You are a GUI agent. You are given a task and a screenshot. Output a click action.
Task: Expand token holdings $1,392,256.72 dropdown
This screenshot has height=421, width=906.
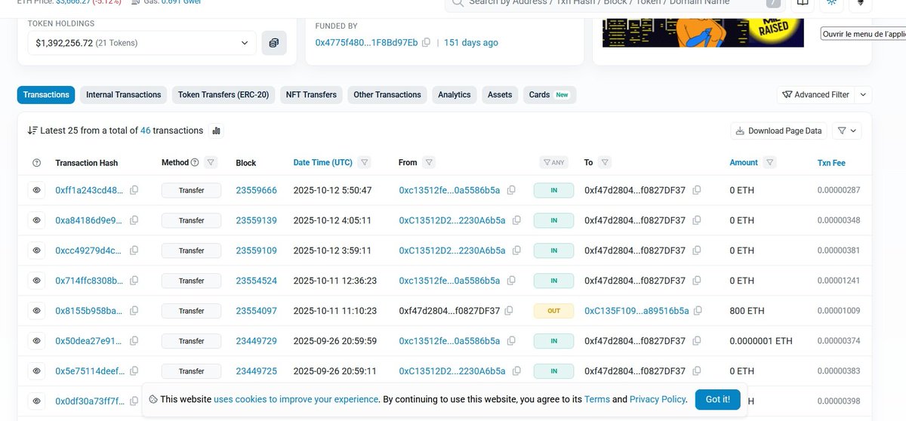tap(141, 43)
